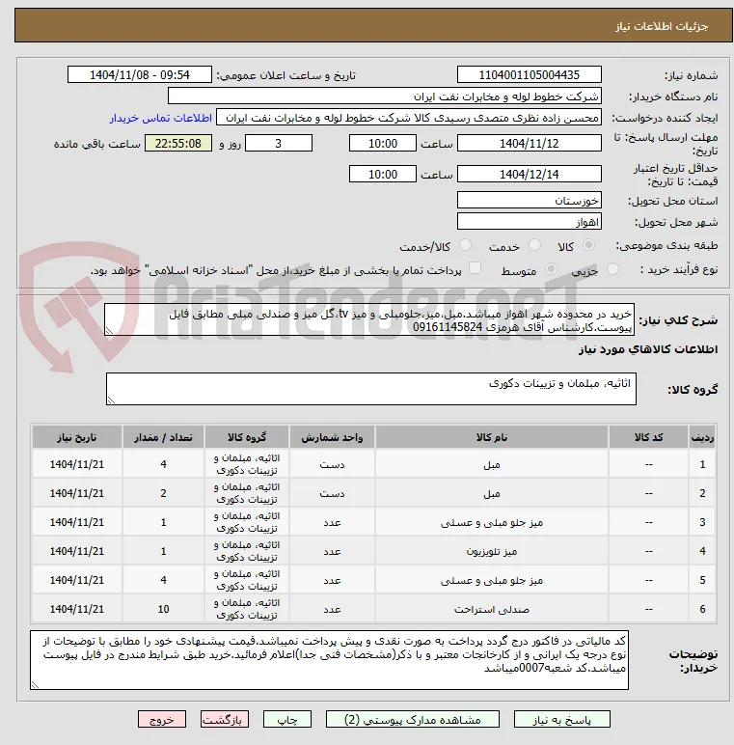Screen dimensions: 734x745
Task: Click the اطلاعات کالاهای مورد نیاز heading
Action: (648, 349)
